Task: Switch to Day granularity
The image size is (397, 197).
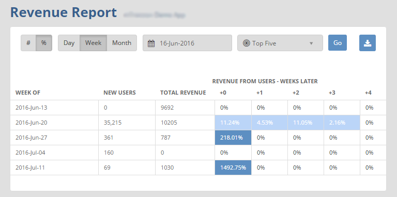Action: [x=69, y=43]
